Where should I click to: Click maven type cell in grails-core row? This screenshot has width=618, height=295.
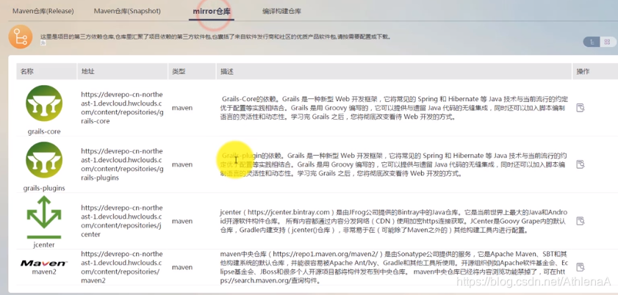[x=182, y=108]
